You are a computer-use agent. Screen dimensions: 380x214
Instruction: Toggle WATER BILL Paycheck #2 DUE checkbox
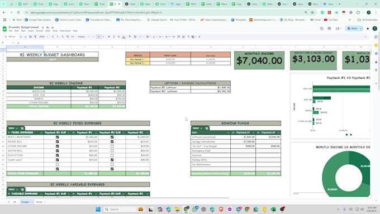tap(112, 151)
